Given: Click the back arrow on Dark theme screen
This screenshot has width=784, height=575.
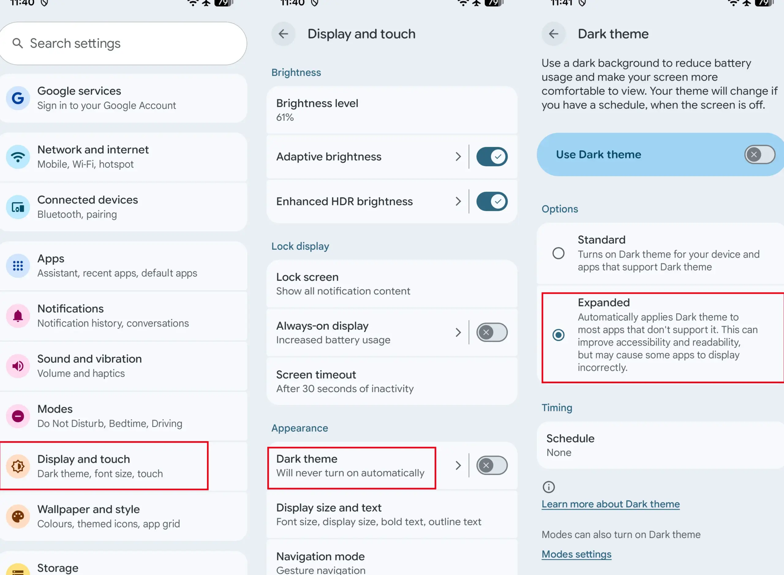Looking at the screenshot, I should pyautogui.click(x=554, y=34).
